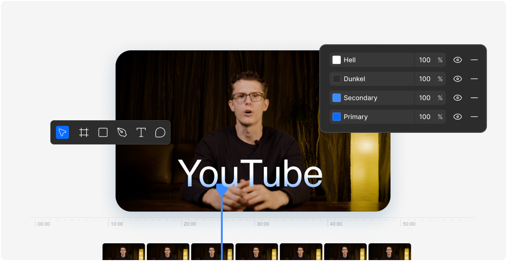Select the Pen tool

(x=122, y=132)
